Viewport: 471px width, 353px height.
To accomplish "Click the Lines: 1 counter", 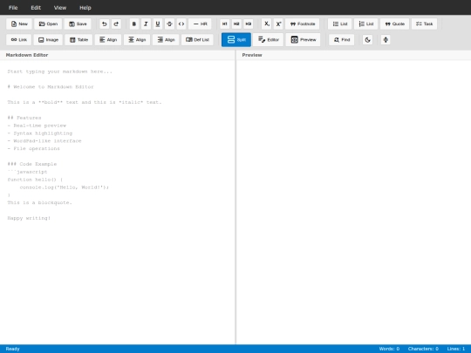I will pos(455,349).
